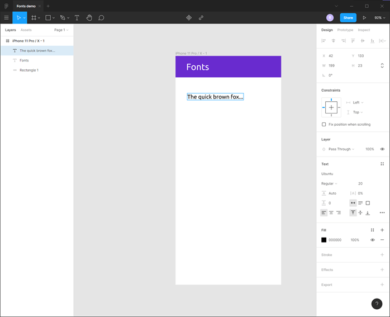Select the Pen tool
390x317 pixels.
point(63,18)
